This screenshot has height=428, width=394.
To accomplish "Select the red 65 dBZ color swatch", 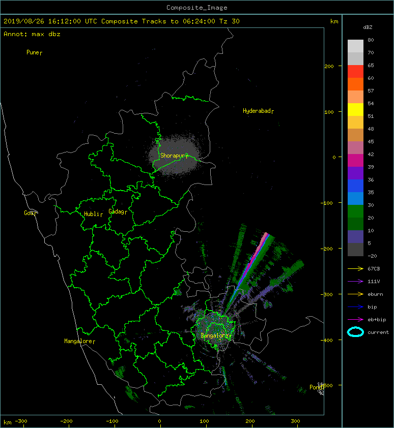I will click(x=355, y=71).
